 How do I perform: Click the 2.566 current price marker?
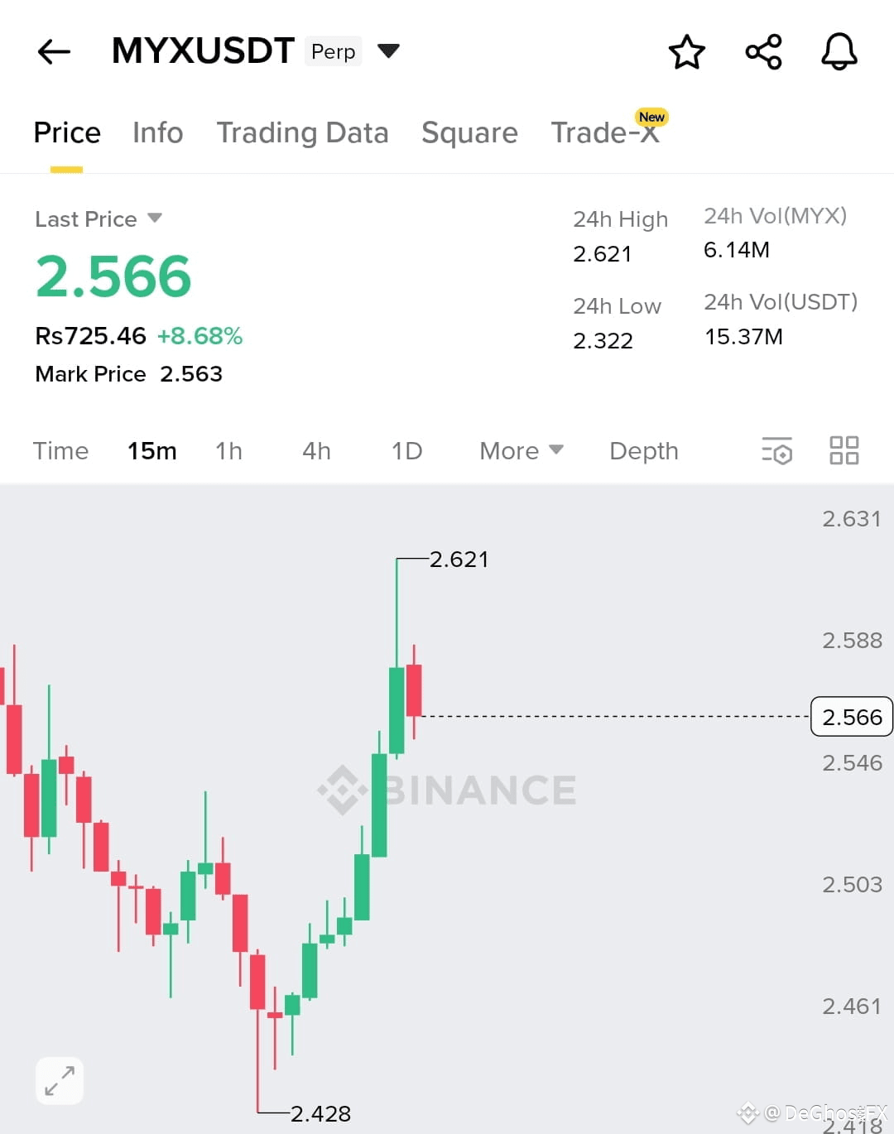852,717
